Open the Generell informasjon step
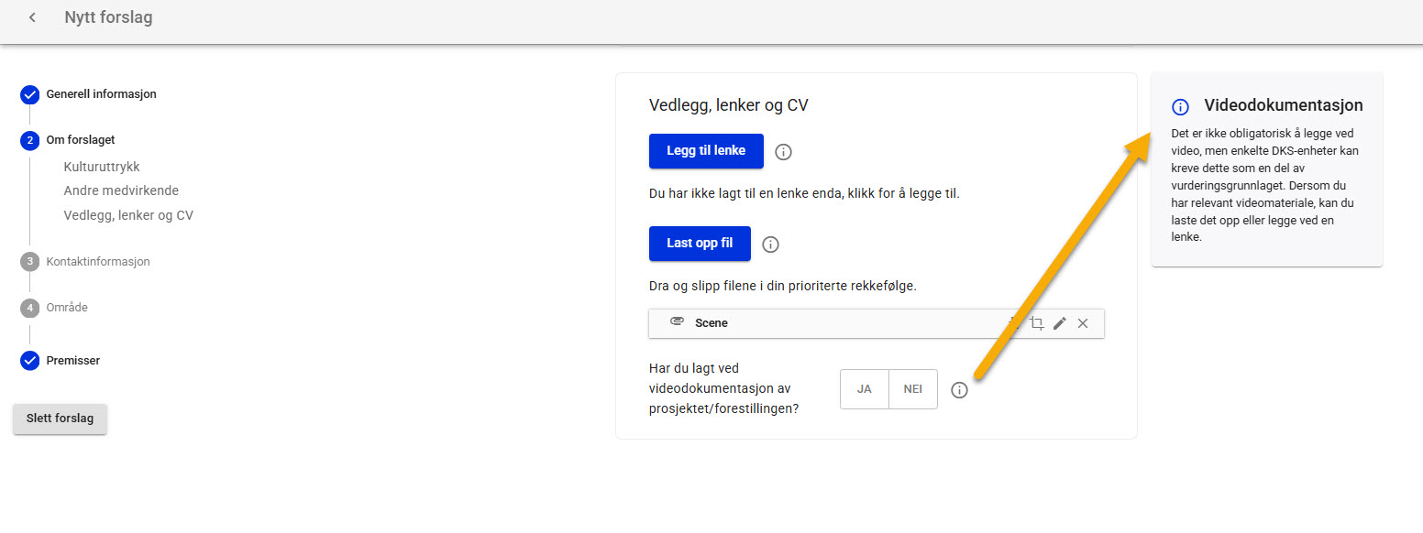Viewport: 1423px width, 533px height. click(101, 94)
